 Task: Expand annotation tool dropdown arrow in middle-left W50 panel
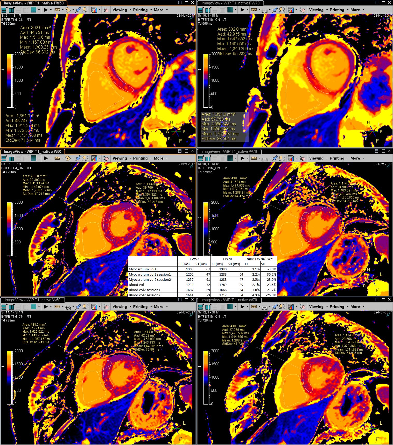pyautogui.click(x=62, y=158)
